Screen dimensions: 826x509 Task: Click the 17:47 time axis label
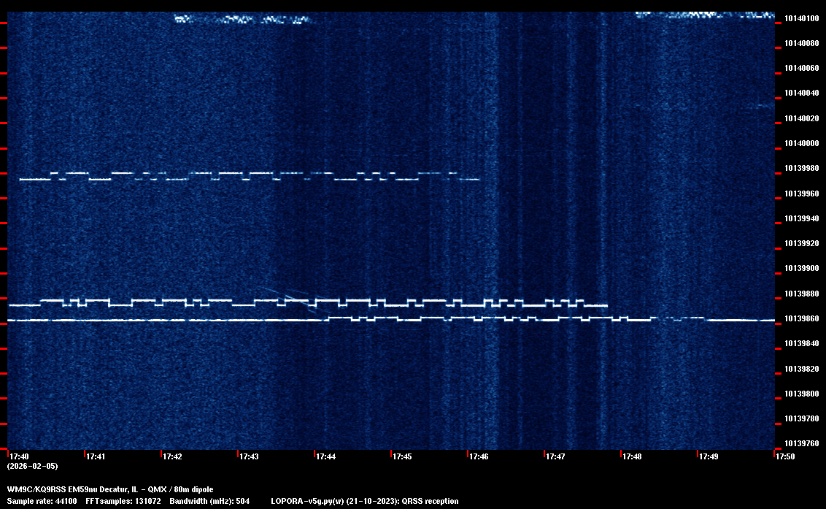[x=555, y=457]
